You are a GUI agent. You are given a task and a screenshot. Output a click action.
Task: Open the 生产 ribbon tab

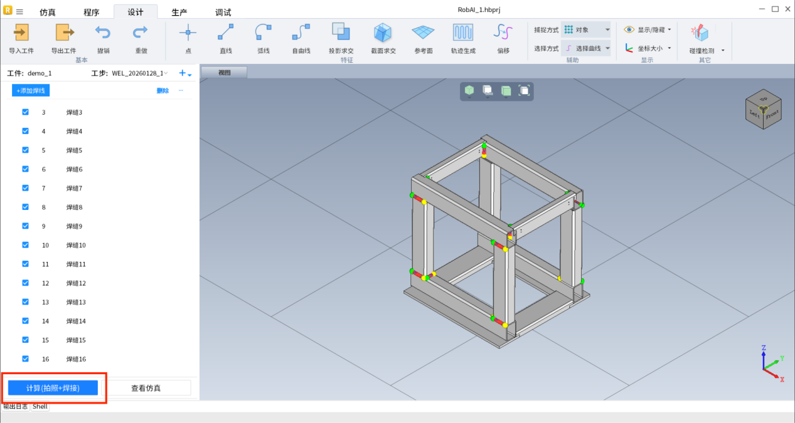click(179, 13)
